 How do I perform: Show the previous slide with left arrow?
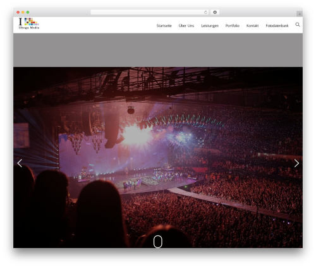click(20, 163)
